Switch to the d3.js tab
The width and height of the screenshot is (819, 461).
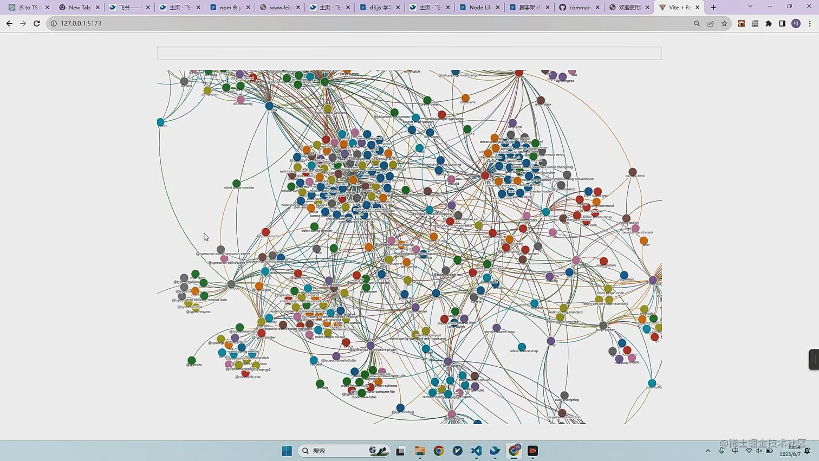(x=379, y=8)
